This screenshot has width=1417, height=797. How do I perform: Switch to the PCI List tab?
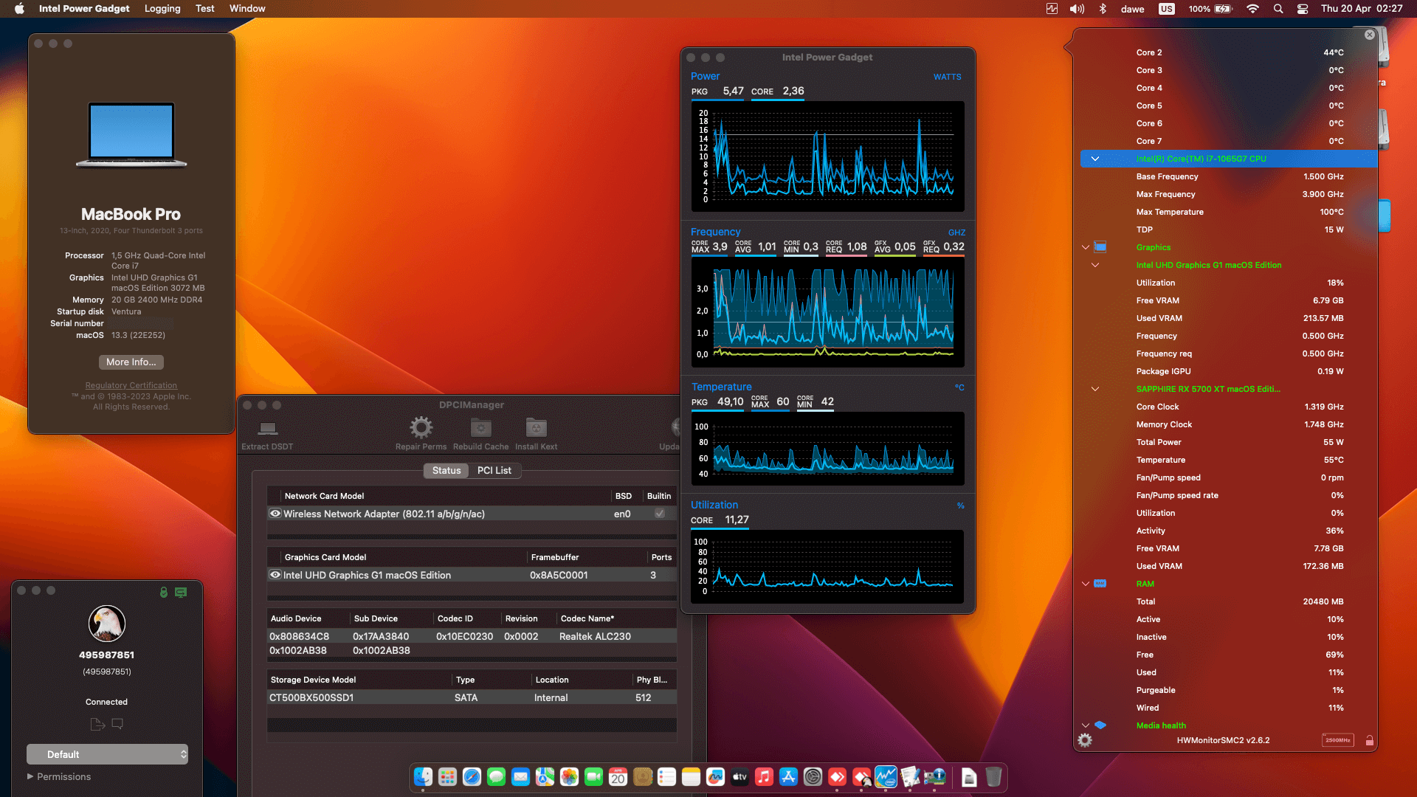[x=494, y=471]
